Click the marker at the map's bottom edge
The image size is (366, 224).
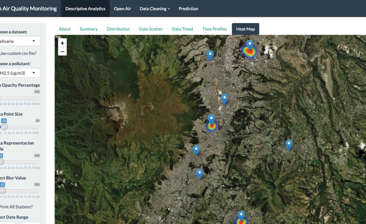[x=241, y=216]
